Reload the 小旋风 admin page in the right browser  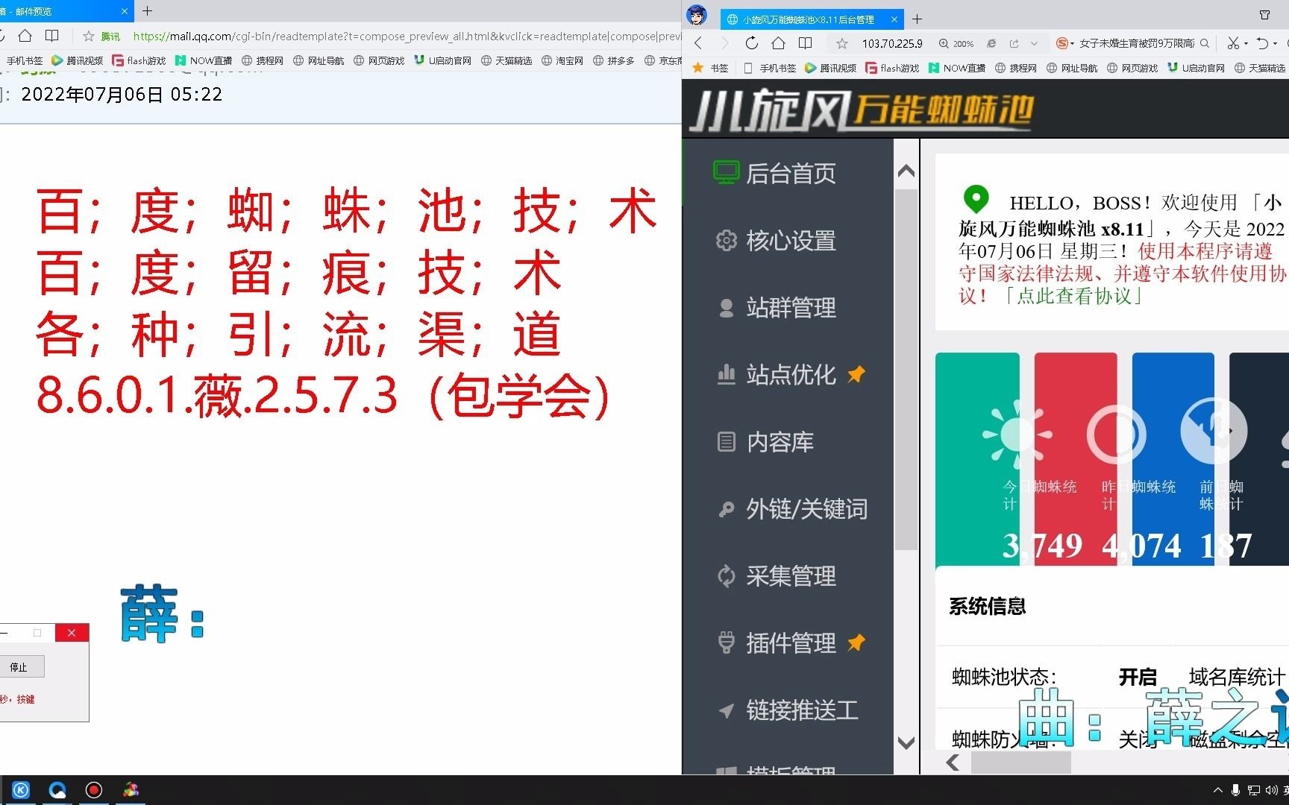[x=752, y=43]
